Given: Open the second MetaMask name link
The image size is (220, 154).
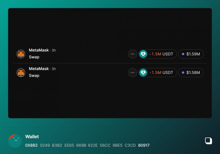Looking at the screenshot, I should click(39, 69).
